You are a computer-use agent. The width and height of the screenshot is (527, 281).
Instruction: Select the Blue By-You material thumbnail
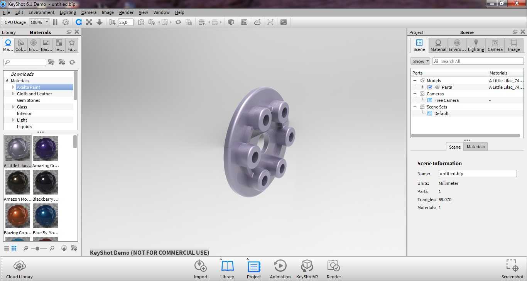pos(46,219)
